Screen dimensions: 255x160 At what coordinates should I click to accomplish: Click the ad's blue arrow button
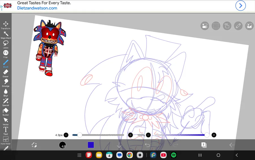[241, 6]
